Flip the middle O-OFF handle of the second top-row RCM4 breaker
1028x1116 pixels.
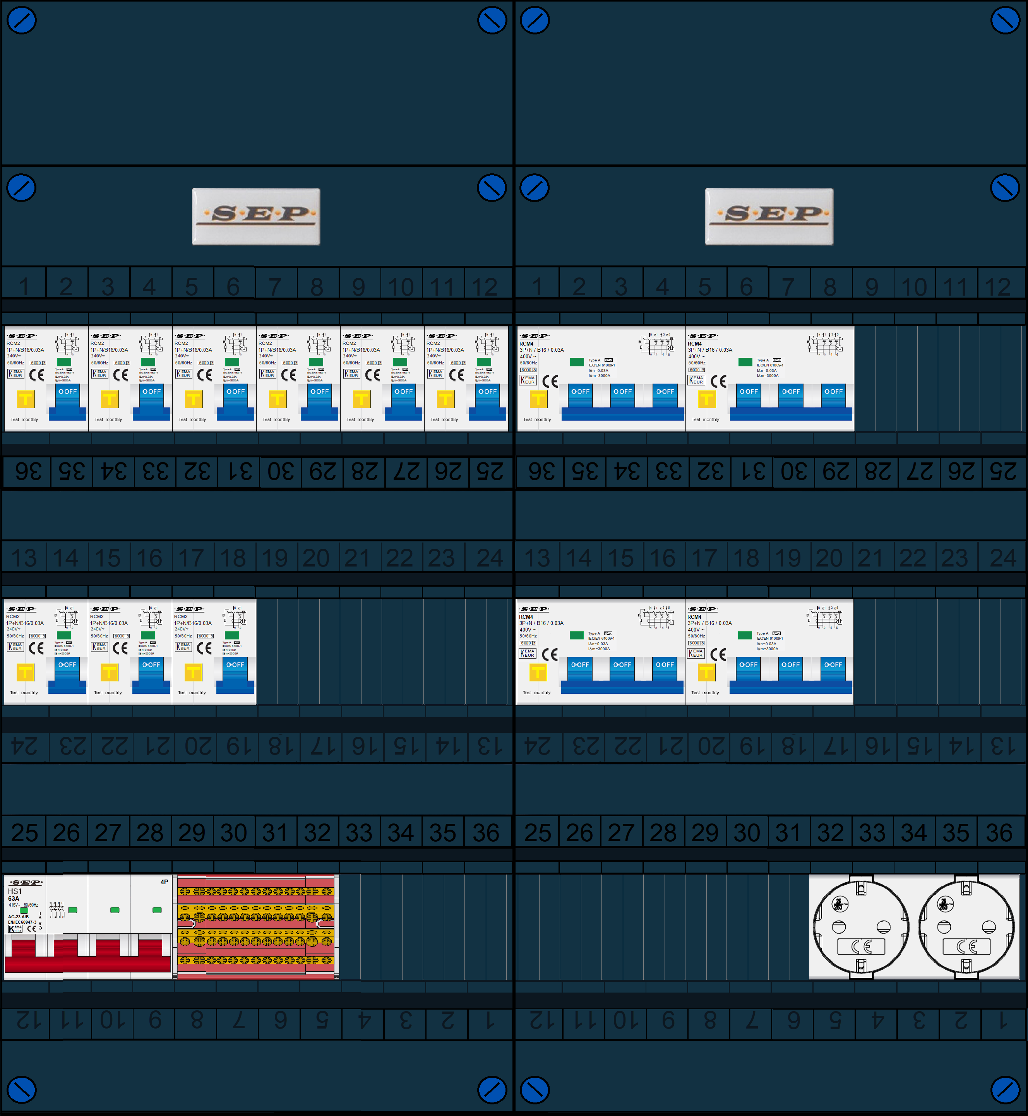tap(791, 395)
